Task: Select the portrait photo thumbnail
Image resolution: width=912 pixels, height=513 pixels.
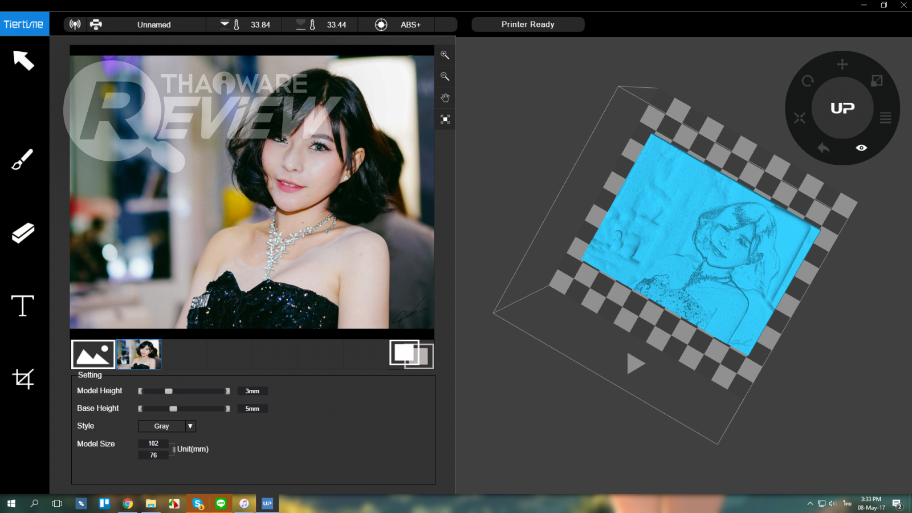Action: [139, 355]
